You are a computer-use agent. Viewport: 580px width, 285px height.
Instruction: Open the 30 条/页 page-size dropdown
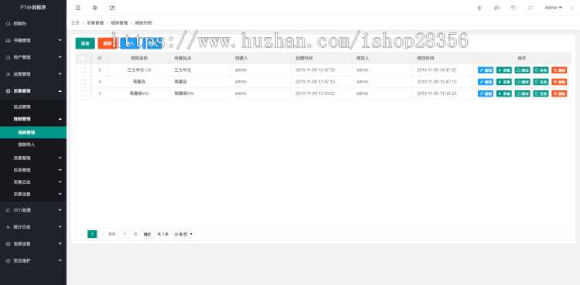click(x=183, y=234)
